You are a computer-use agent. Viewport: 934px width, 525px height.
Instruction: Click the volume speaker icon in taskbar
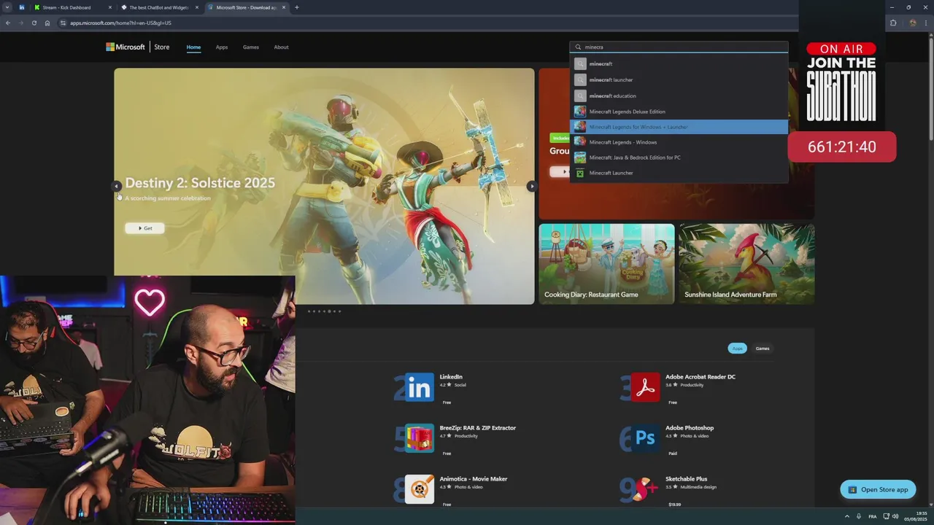[895, 516]
